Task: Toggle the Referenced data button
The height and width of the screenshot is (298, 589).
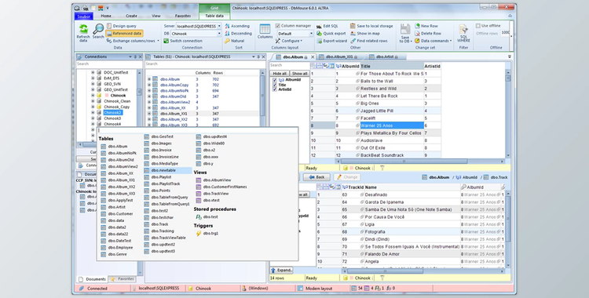Action: coord(124,34)
